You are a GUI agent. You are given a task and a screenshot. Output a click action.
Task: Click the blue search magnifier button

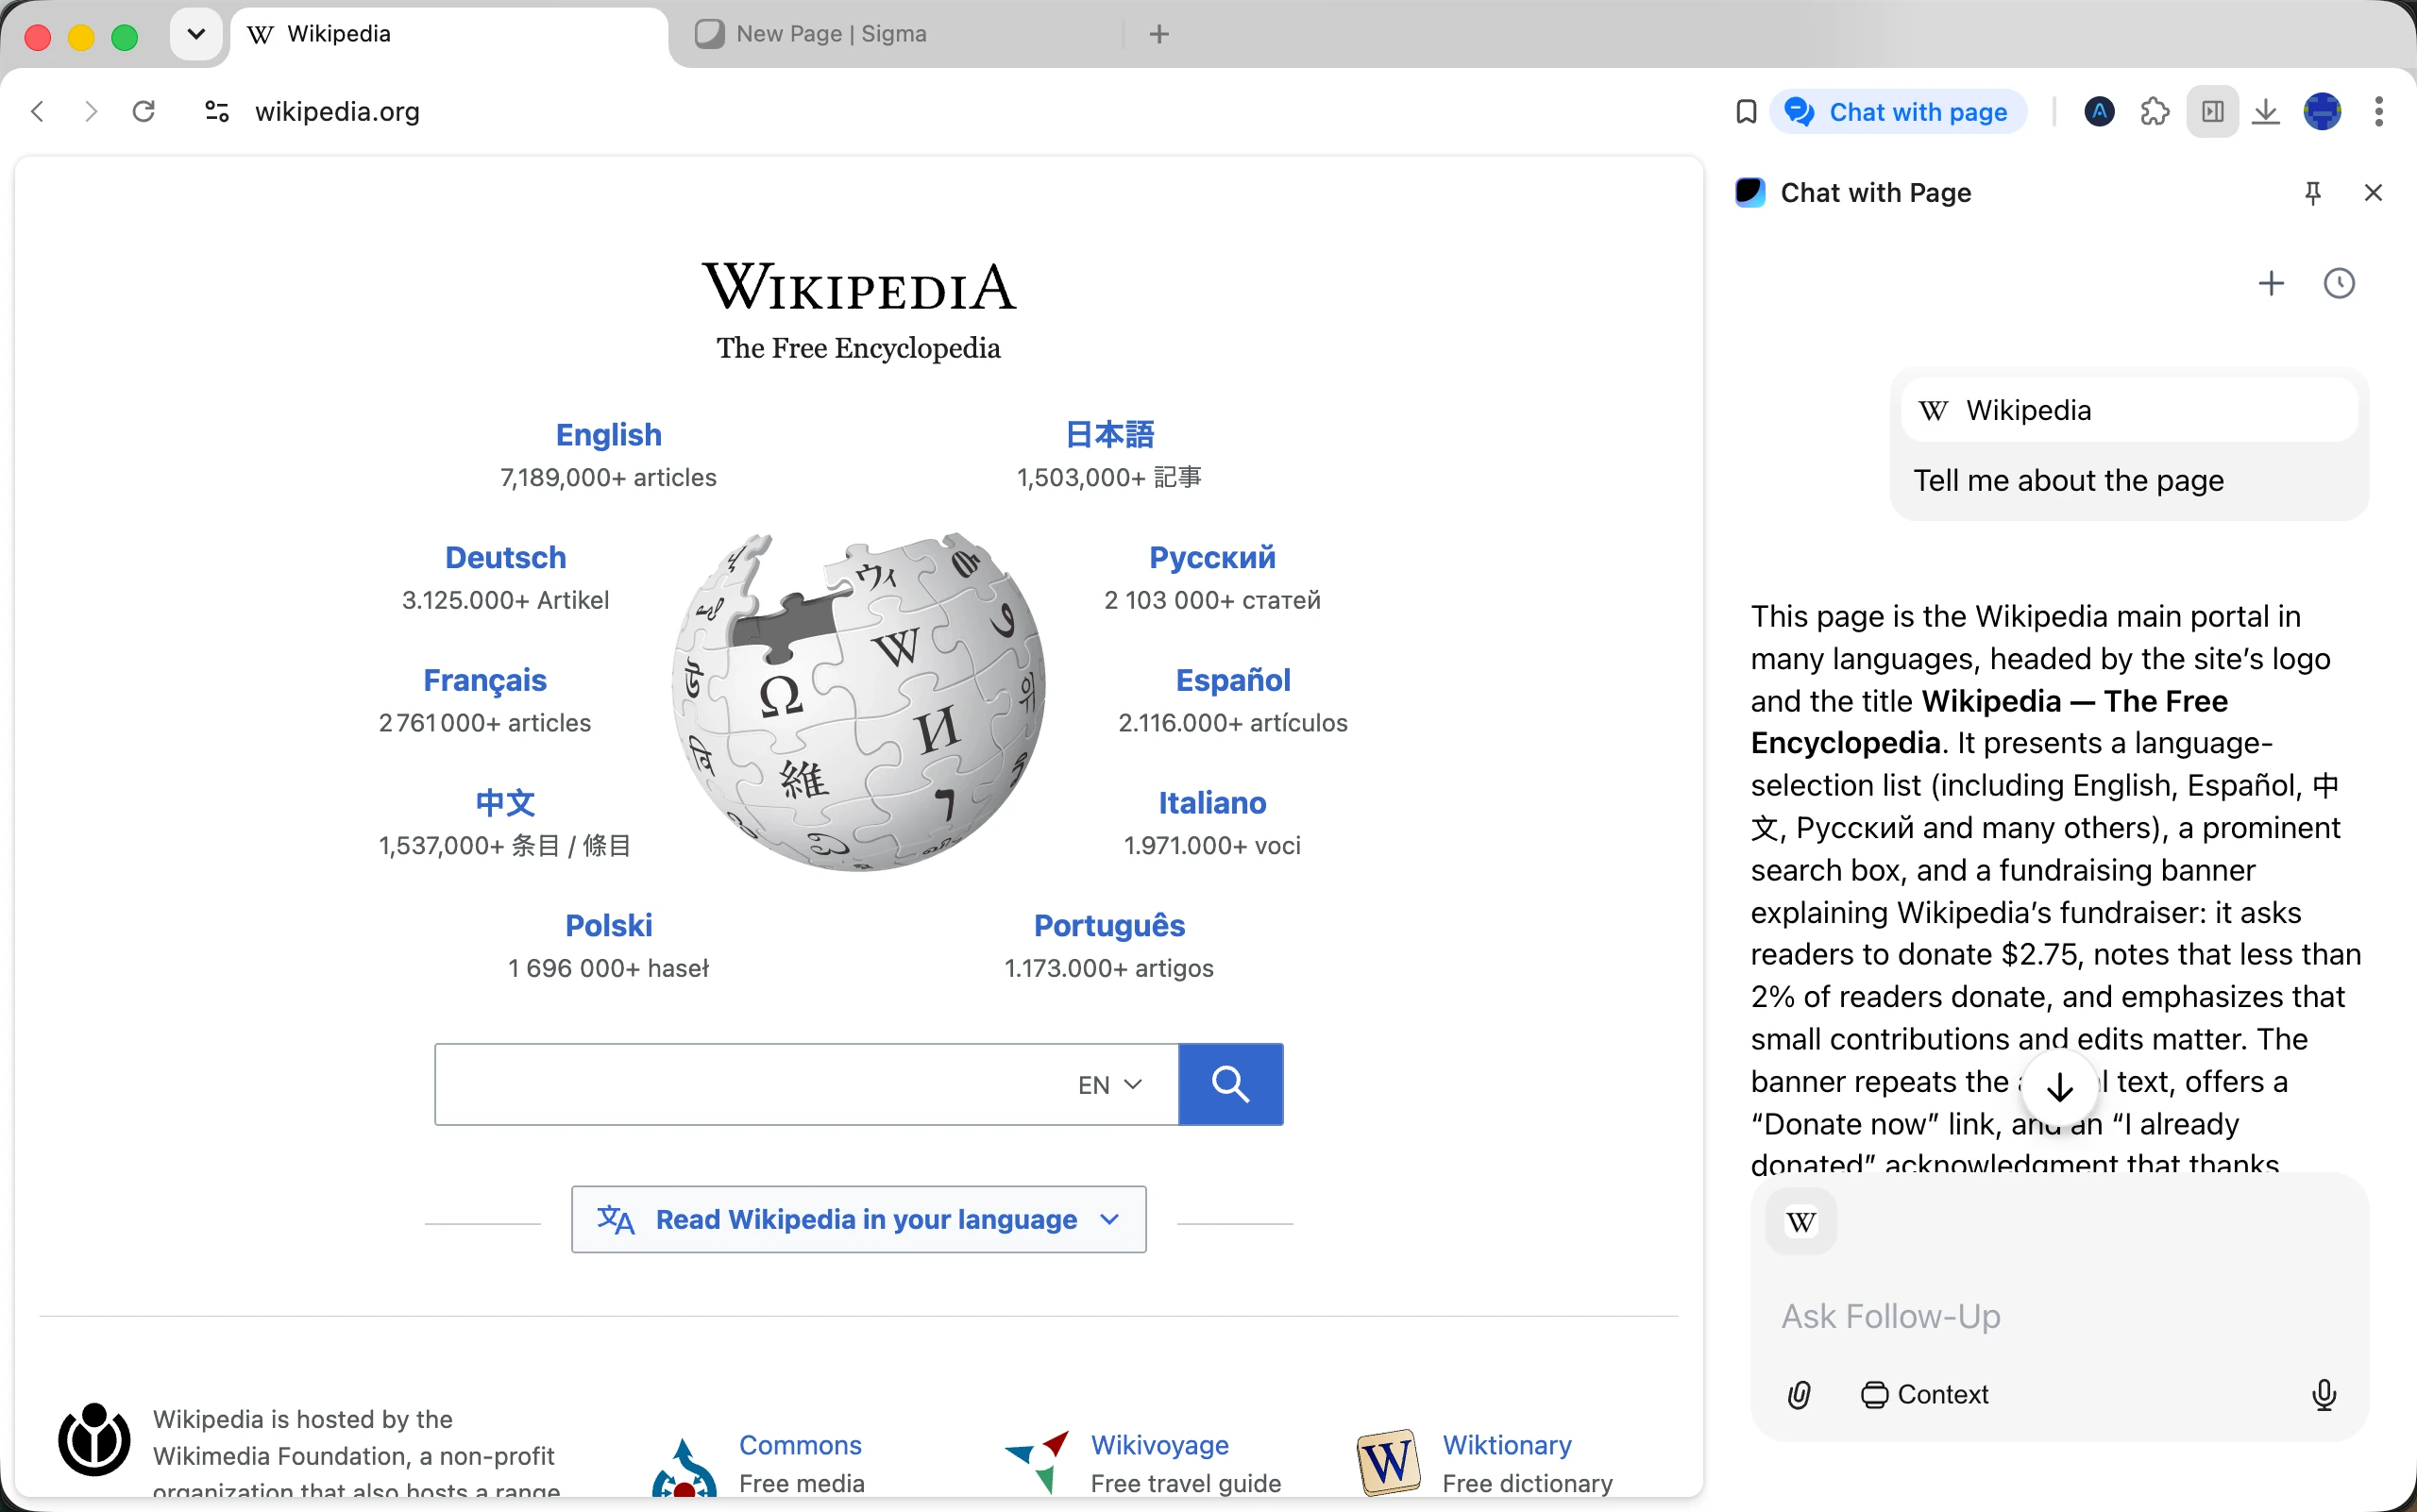coord(1230,1085)
